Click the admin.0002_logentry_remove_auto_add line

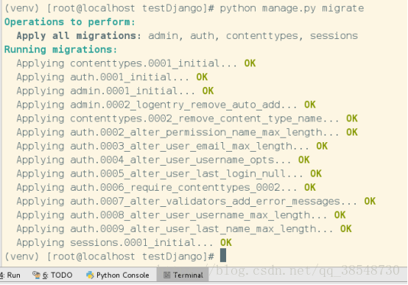(x=166, y=105)
